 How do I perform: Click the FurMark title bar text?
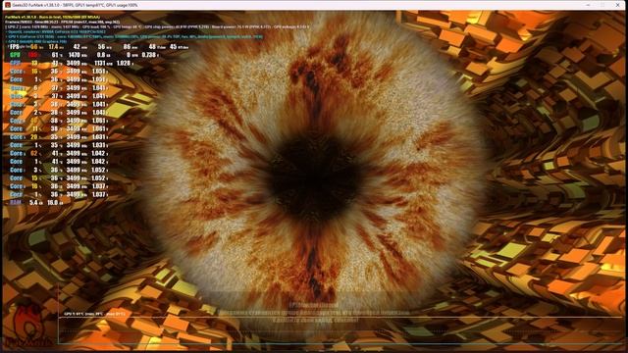click(x=75, y=5)
